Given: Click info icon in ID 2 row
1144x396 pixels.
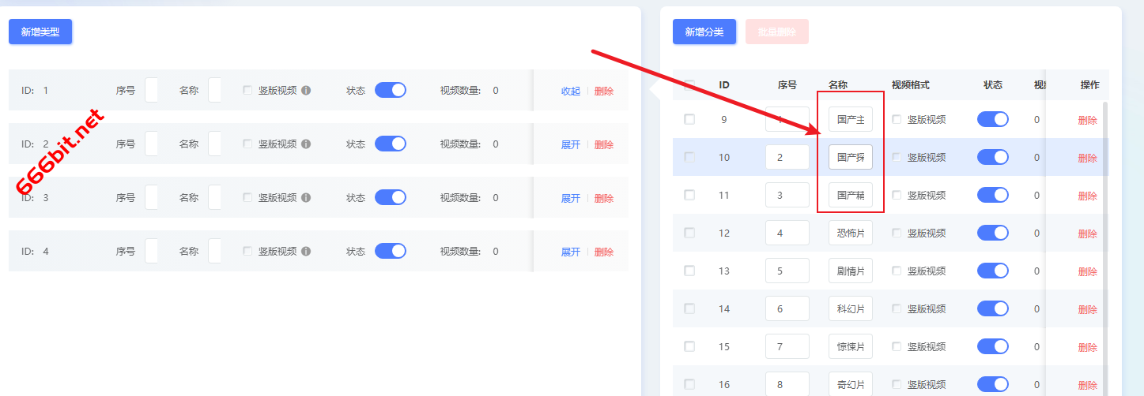Looking at the screenshot, I should tap(306, 144).
